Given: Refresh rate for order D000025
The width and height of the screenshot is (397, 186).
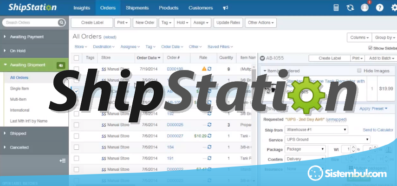Looking at the screenshot, I should (x=209, y=125).
